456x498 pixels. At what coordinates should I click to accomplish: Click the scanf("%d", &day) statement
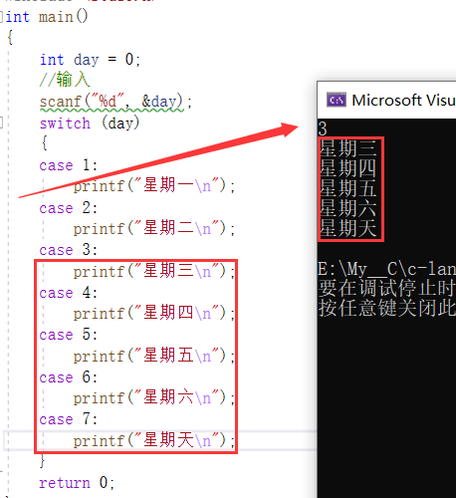tap(115, 102)
